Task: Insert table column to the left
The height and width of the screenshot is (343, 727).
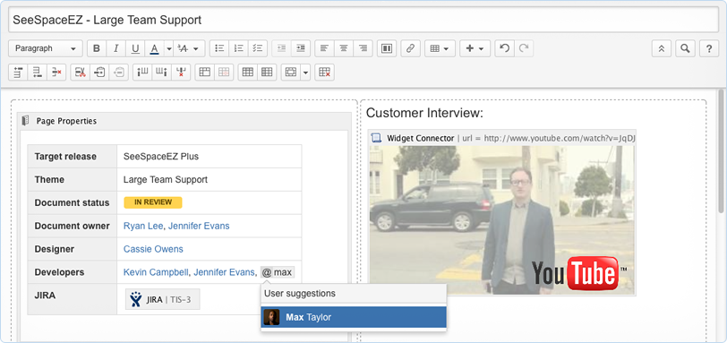Action: pyautogui.click(x=142, y=72)
